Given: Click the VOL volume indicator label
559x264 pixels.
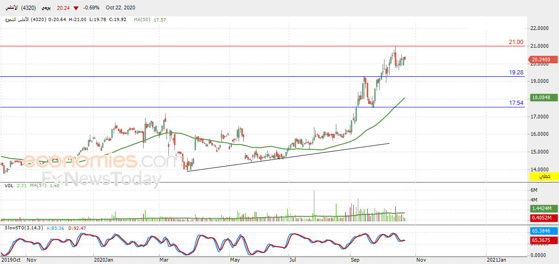Looking at the screenshot, I should pos(9,185).
